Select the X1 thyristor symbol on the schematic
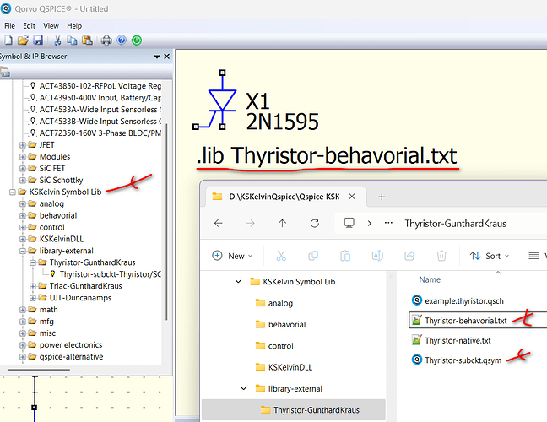547x422 pixels. [222, 100]
